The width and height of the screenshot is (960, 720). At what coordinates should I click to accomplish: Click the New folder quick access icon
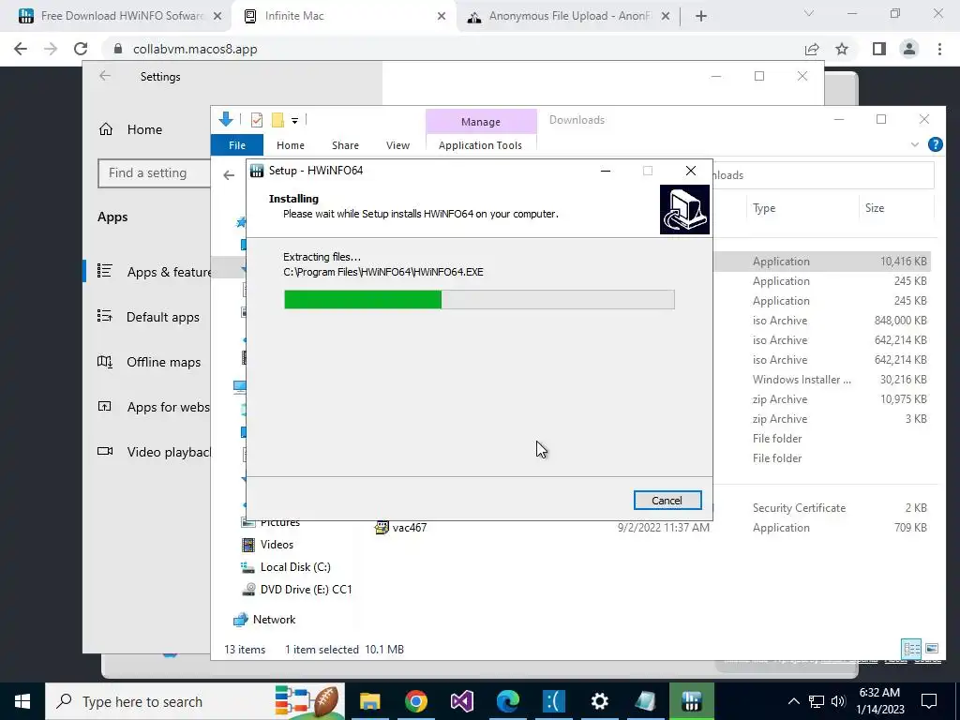[277, 120]
